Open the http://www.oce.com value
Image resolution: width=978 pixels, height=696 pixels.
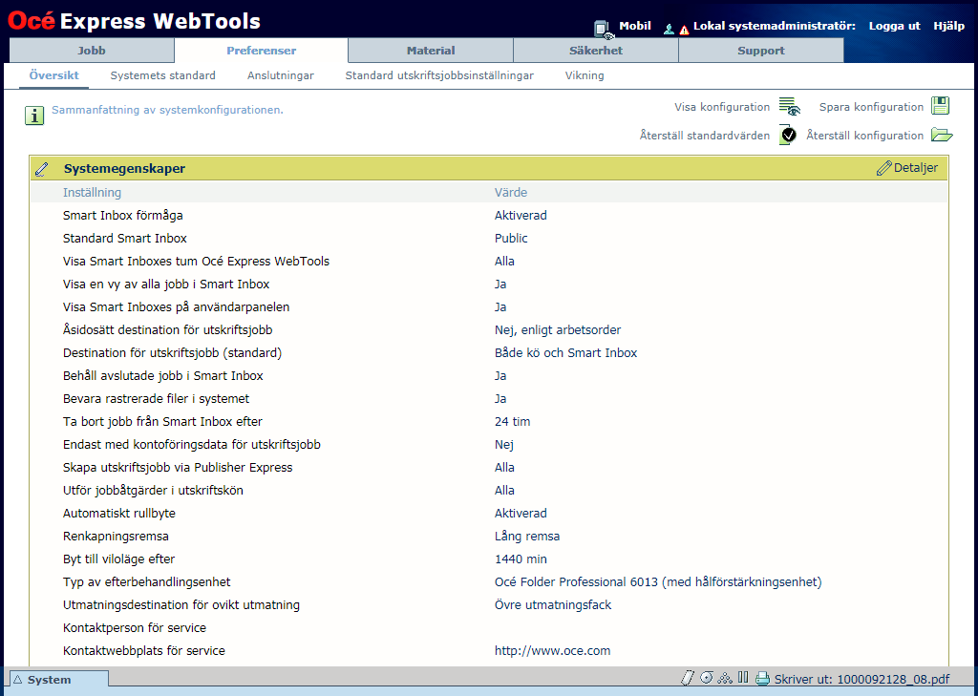[552, 651]
